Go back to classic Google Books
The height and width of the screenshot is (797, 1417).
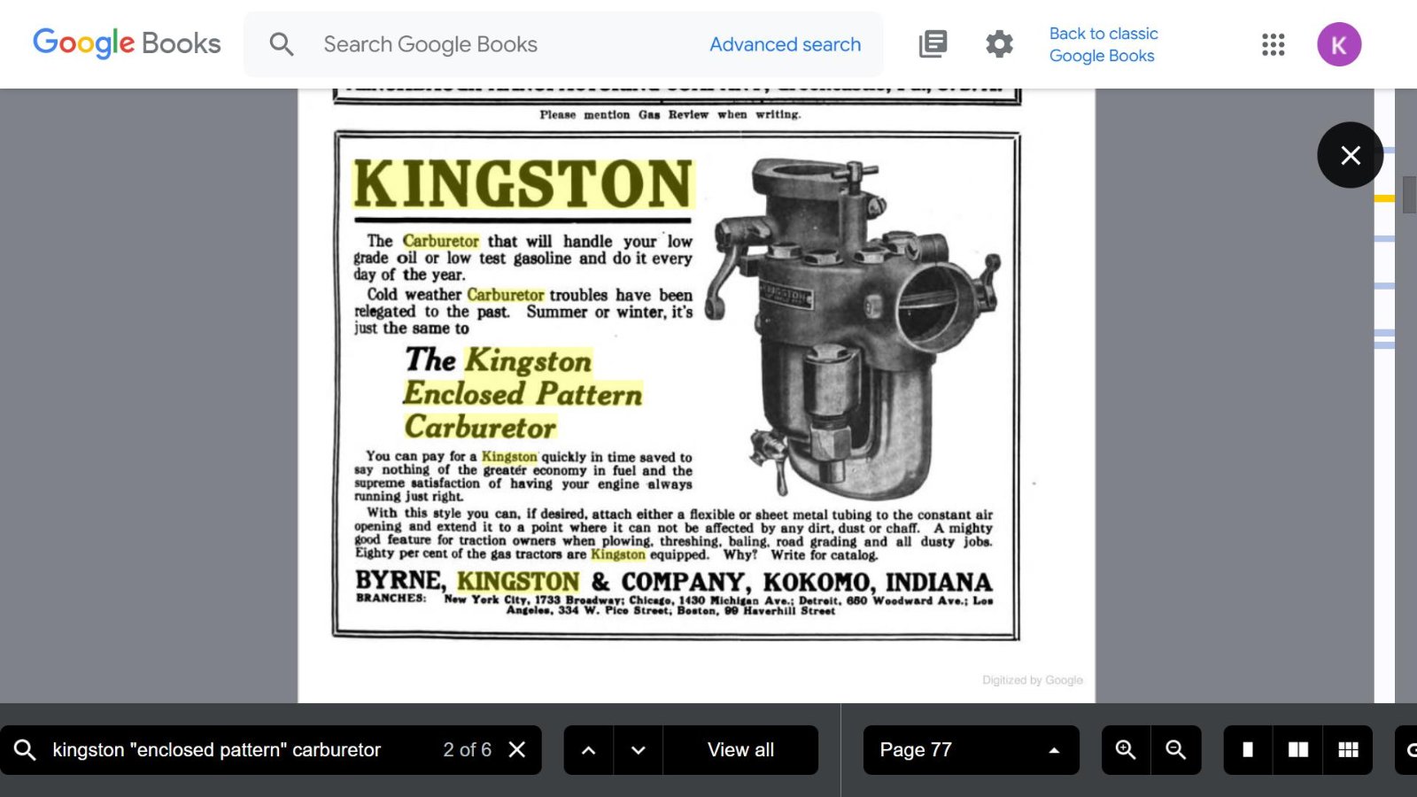1103,44
